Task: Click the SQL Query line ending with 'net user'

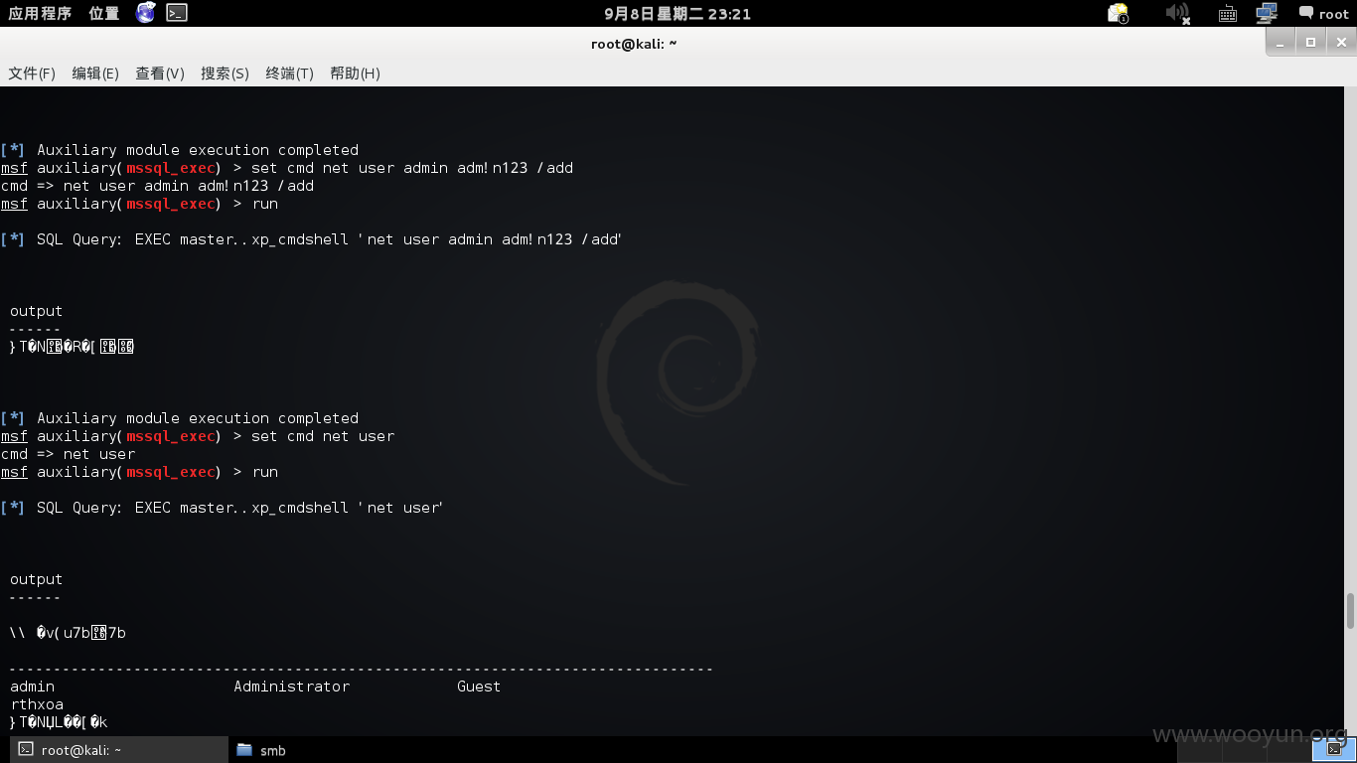Action: tap(222, 508)
